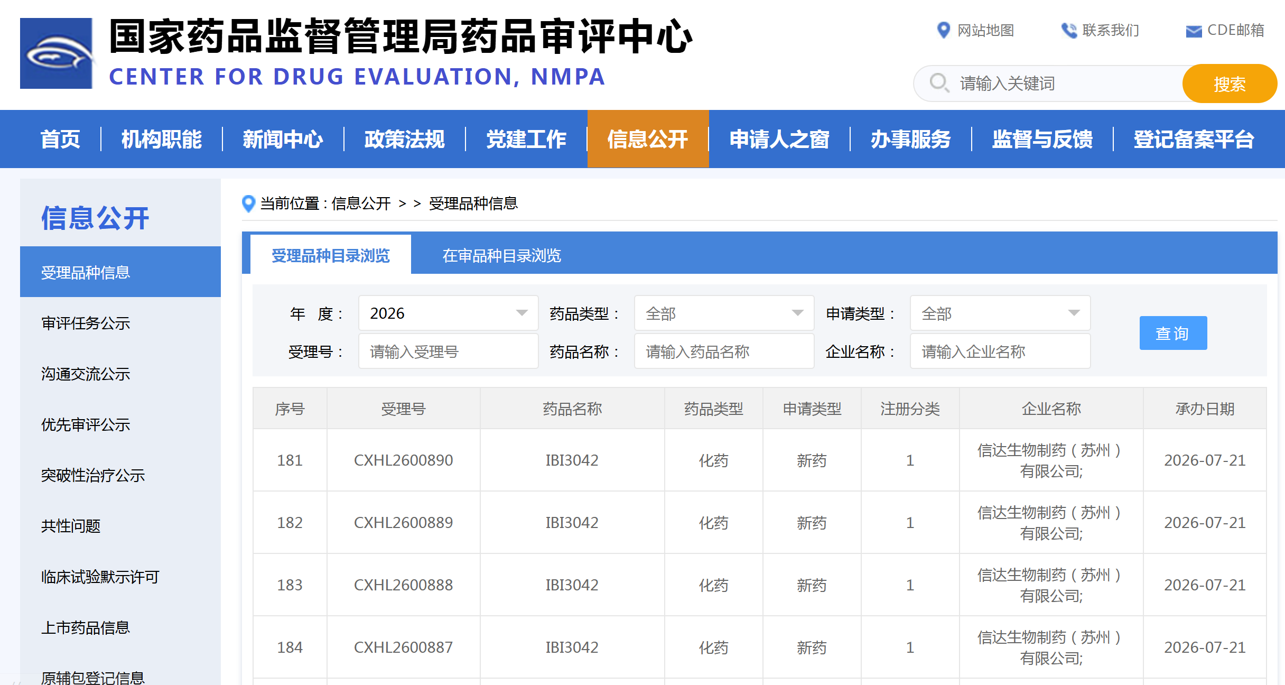Expand the 药品类型 dropdown
The image size is (1285, 685).
click(724, 313)
